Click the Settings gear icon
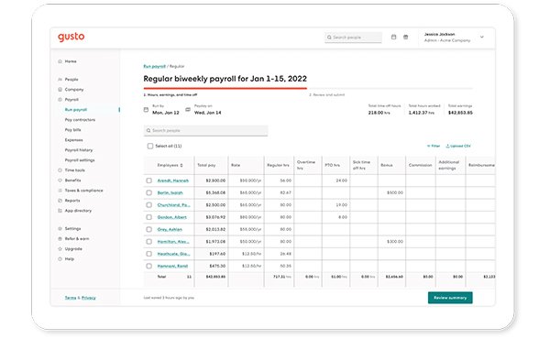The image size is (550, 339). 60,228
